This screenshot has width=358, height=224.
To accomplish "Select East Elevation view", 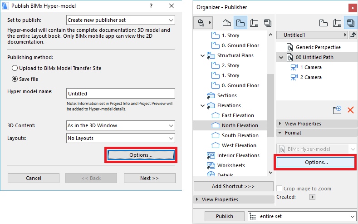I will pos(238,116).
